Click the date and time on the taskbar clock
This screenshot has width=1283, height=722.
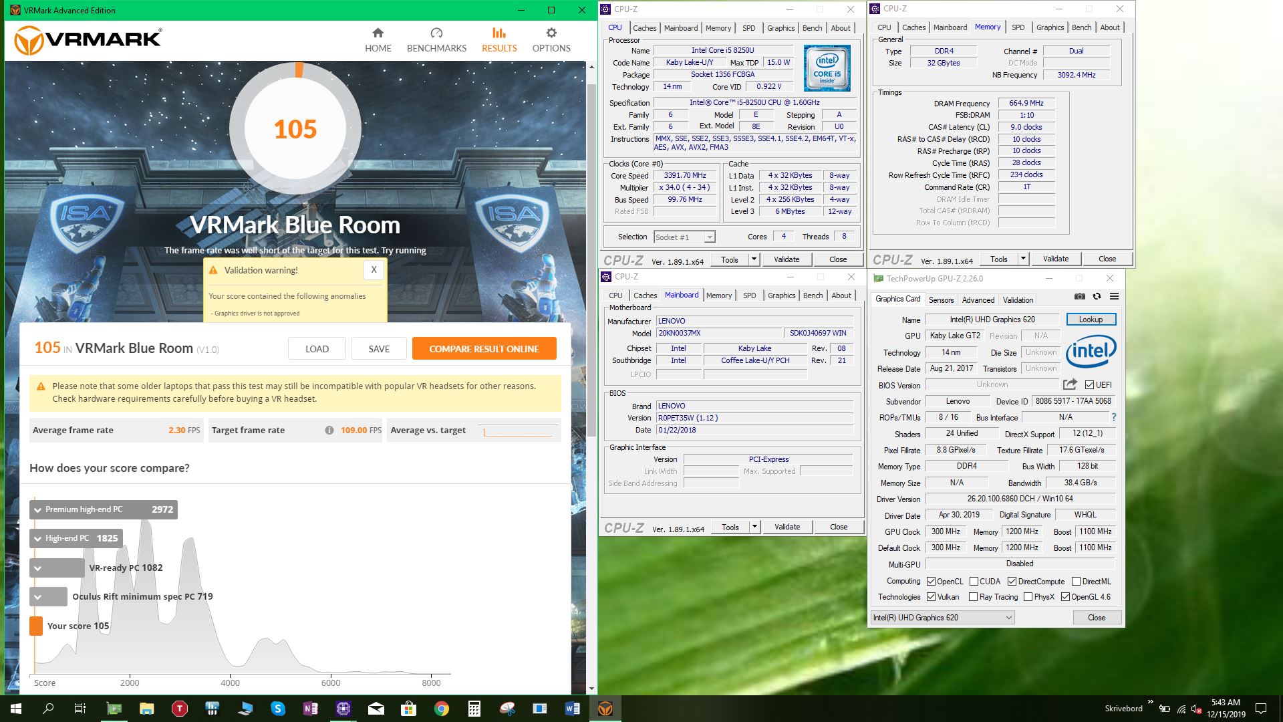coord(1226,709)
